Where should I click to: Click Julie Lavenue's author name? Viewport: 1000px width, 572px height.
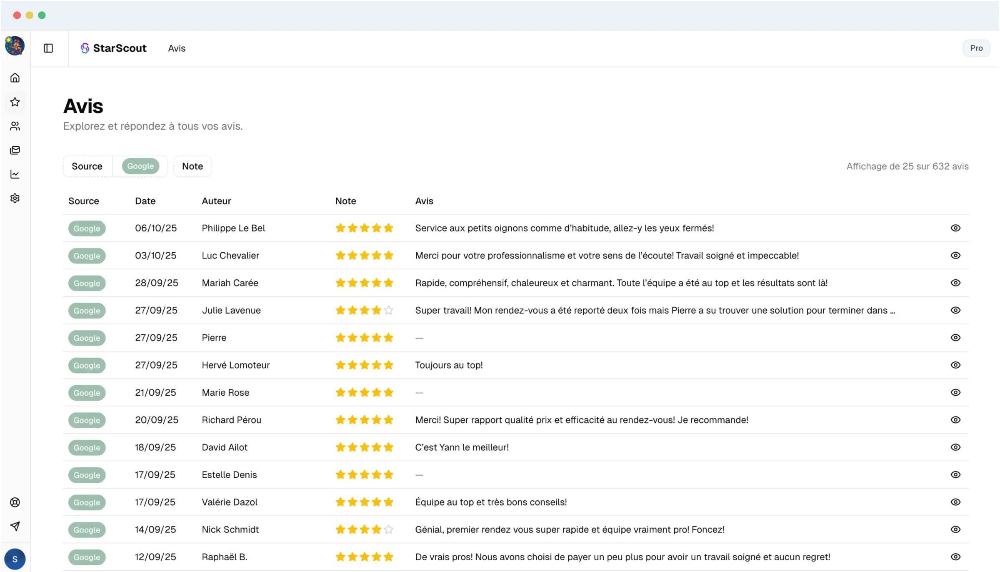pos(231,310)
